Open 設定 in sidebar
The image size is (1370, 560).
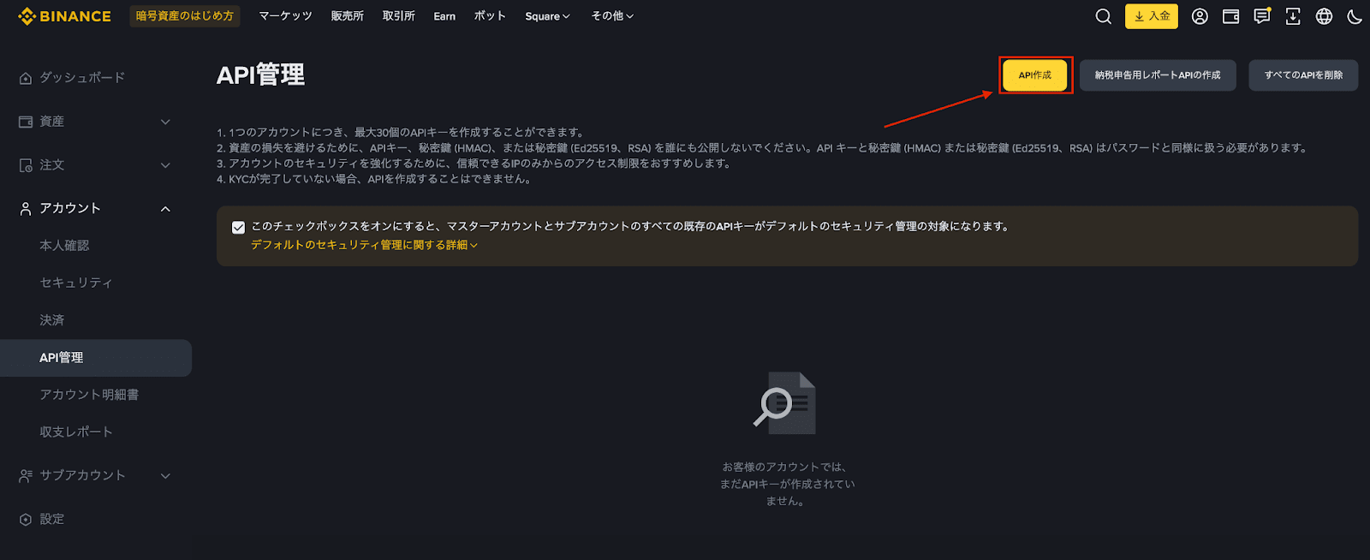pos(51,519)
